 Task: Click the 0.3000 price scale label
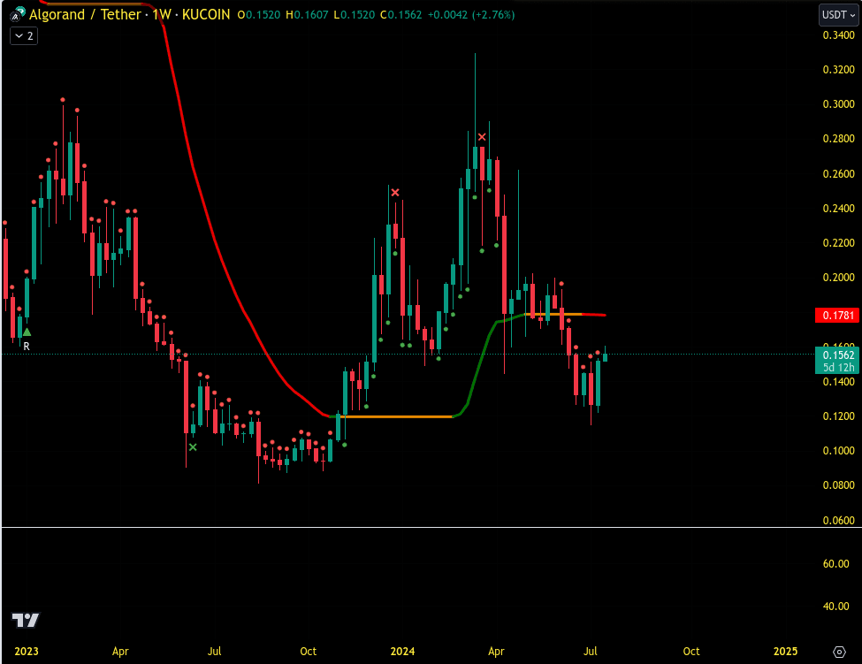click(x=838, y=104)
